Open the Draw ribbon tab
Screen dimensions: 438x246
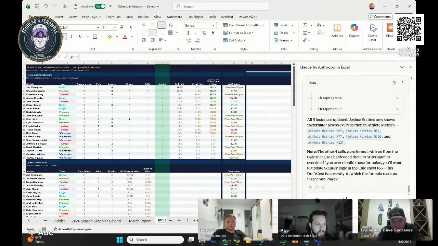point(73,17)
